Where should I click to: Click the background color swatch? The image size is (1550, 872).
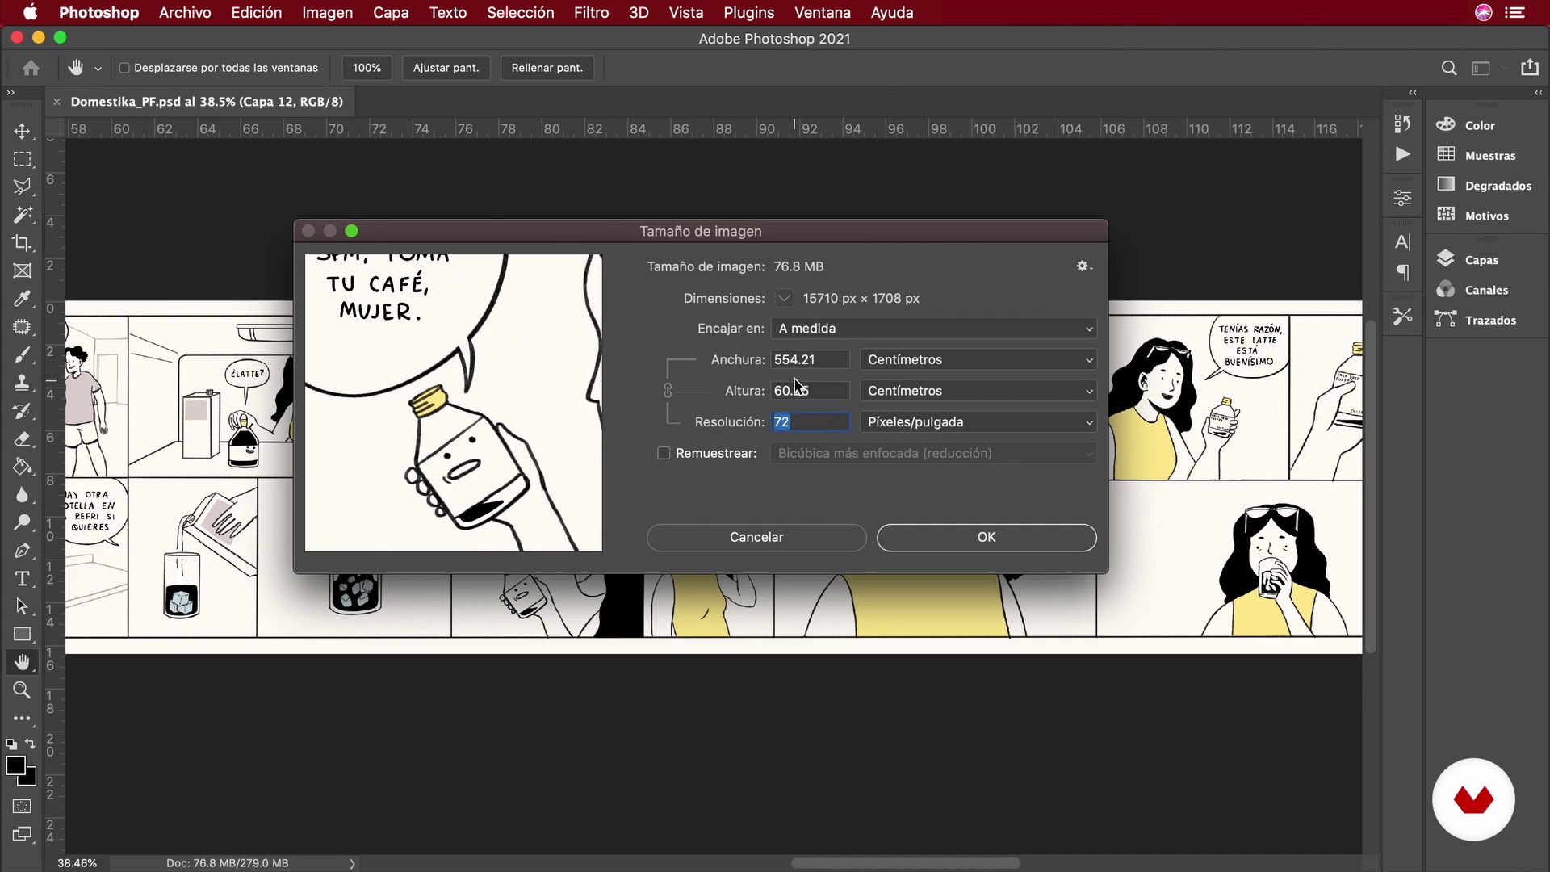(31, 779)
